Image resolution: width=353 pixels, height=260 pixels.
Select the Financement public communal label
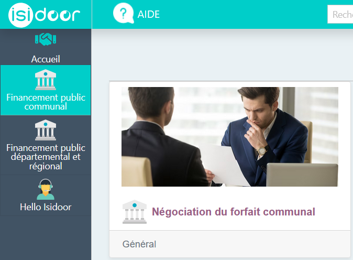click(46, 102)
